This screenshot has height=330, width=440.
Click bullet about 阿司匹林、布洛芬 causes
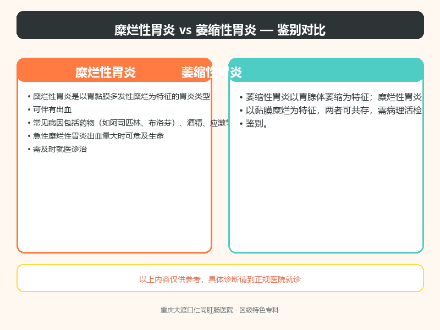[x=131, y=123]
